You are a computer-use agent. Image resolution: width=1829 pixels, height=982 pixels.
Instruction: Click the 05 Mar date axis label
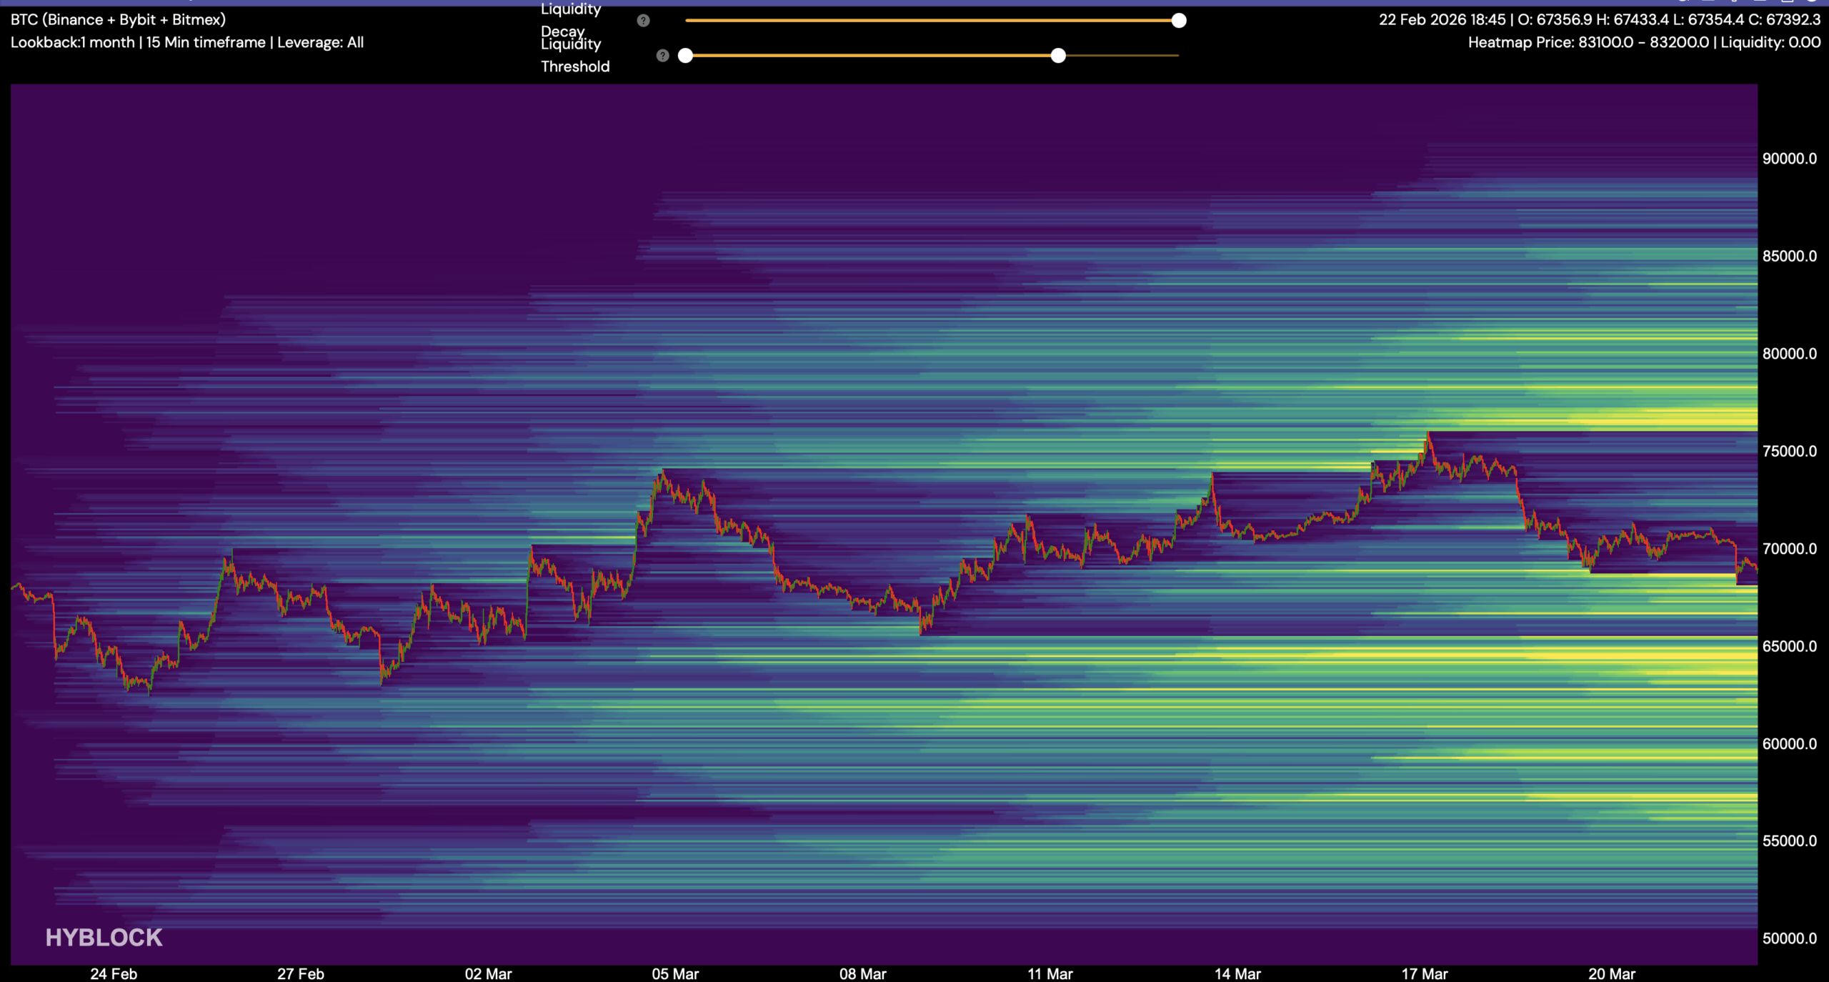(x=675, y=973)
